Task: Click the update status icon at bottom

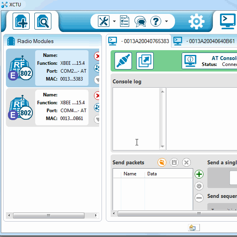Action: pyautogui.click(x=194, y=228)
